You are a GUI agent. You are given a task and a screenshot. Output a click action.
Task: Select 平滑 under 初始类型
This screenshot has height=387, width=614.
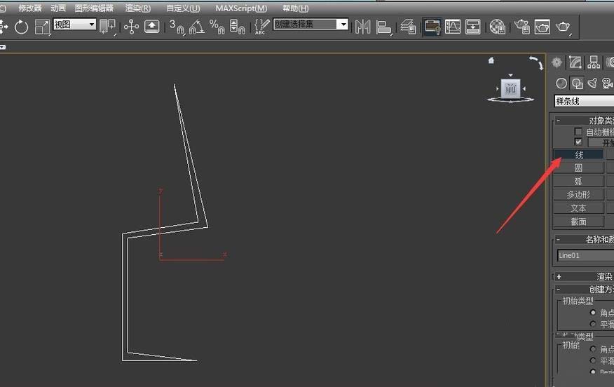click(593, 324)
